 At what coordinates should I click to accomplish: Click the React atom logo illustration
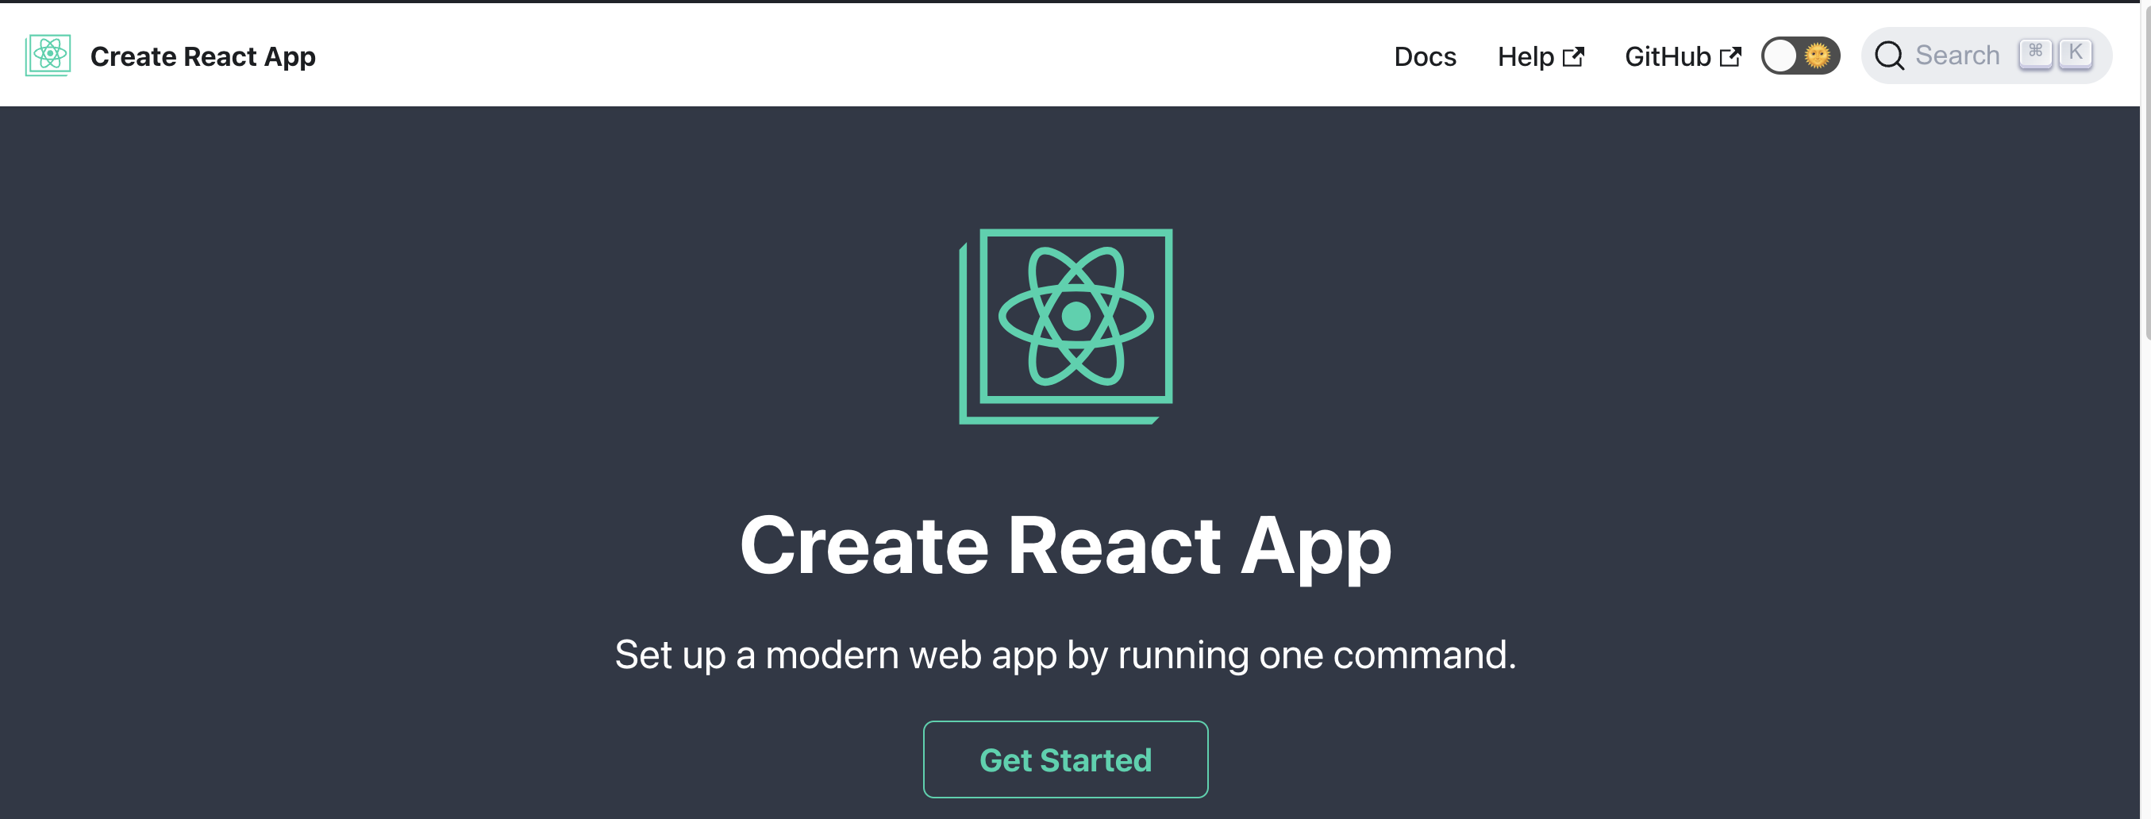tap(1075, 317)
